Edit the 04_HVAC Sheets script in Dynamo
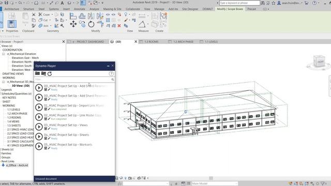 point(49,138)
